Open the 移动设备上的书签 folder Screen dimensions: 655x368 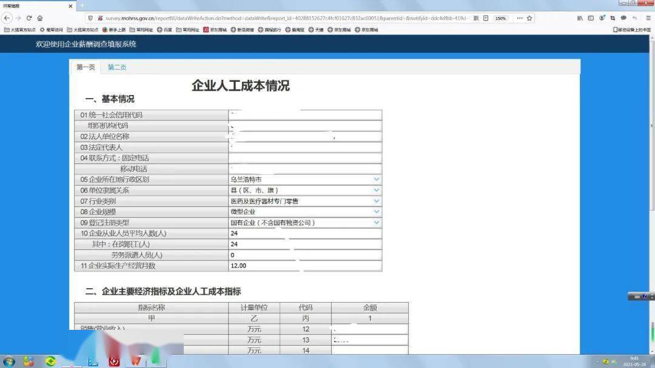coord(631,30)
